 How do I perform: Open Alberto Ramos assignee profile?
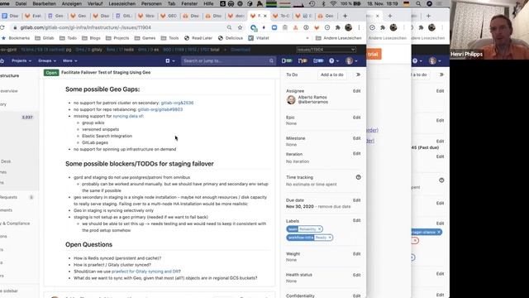tap(312, 99)
